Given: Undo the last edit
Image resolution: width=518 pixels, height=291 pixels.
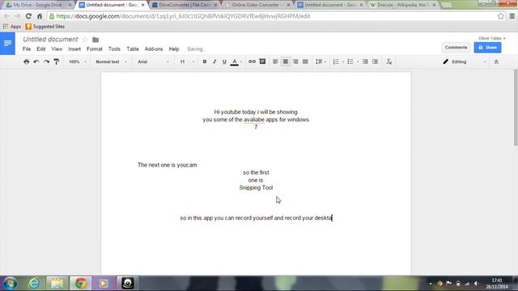Looking at the screenshot, I should point(36,61).
